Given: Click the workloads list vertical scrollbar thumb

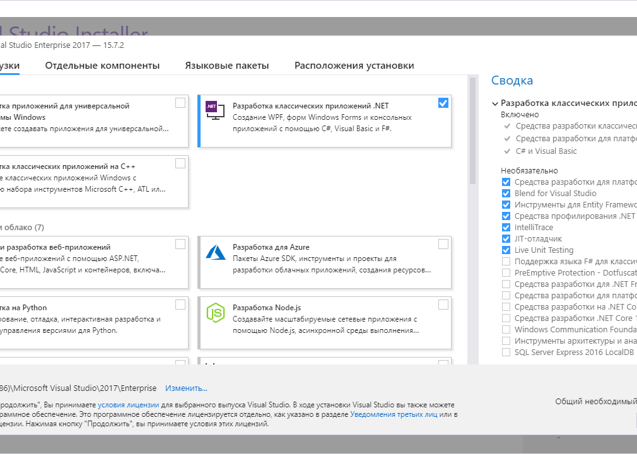Looking at the screenshot, I should coord(472,131).
